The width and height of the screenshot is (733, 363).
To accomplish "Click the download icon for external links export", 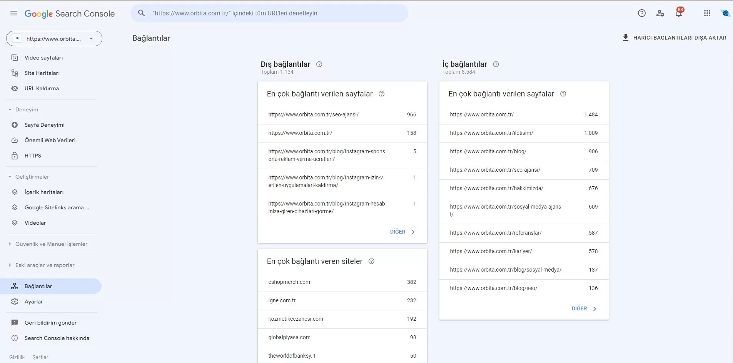I will tap(626, 38).
